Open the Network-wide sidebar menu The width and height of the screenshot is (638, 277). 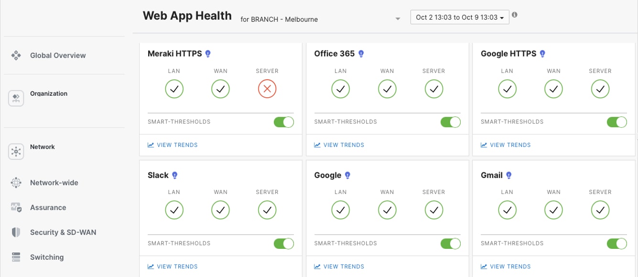54,183
